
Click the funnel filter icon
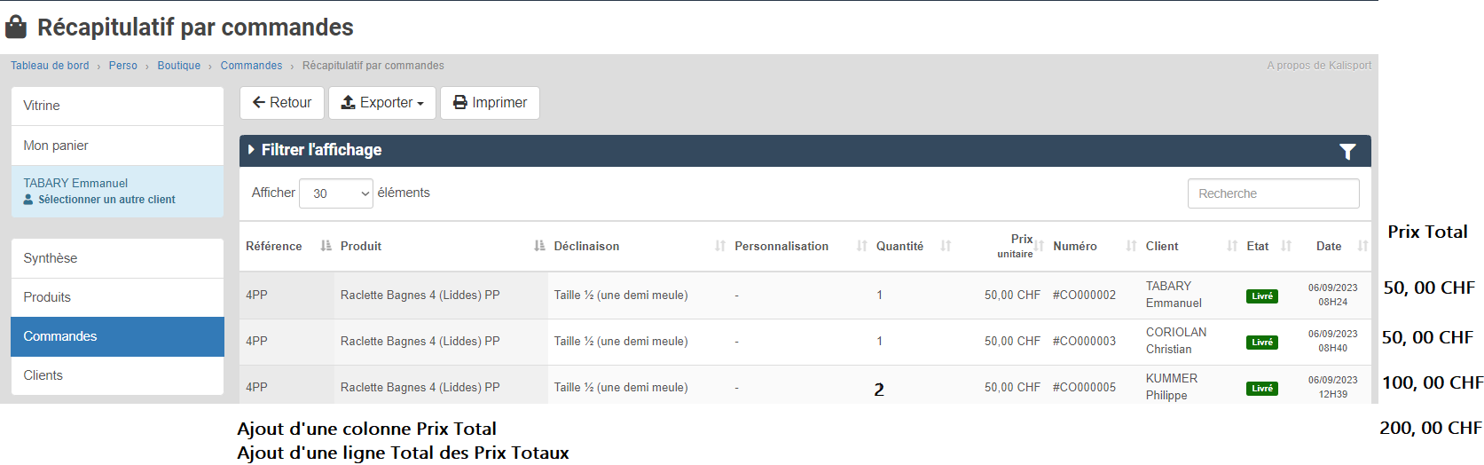click(1347, 152)
